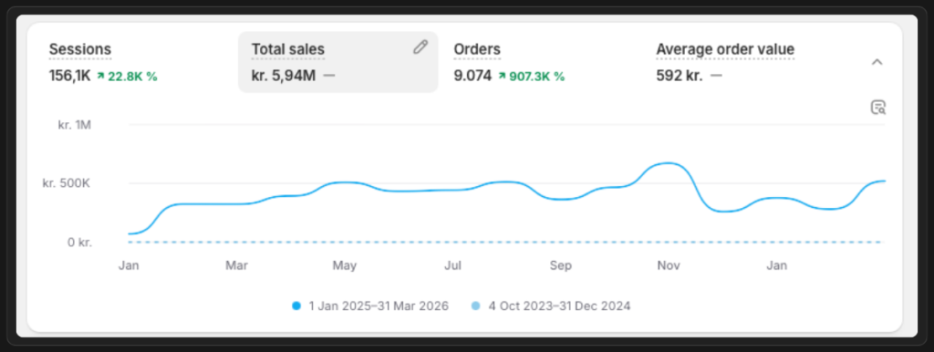Select the Average order value metric
This screenshot has height=352, width=934.
click(x=751, y=62)
